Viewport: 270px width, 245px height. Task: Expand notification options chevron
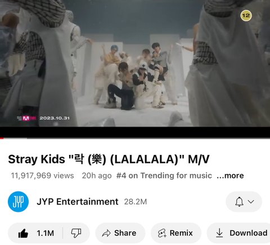tap(251, 202)
